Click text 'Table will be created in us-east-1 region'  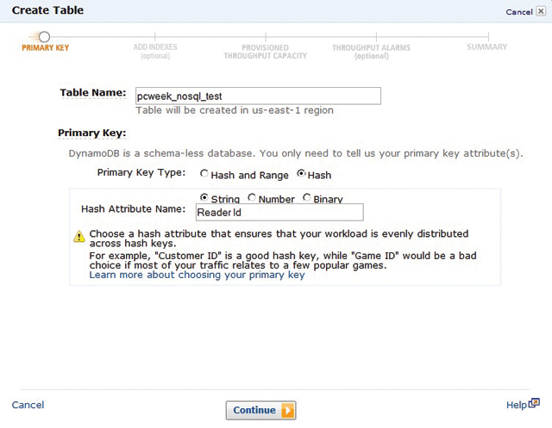pos(235,110)
